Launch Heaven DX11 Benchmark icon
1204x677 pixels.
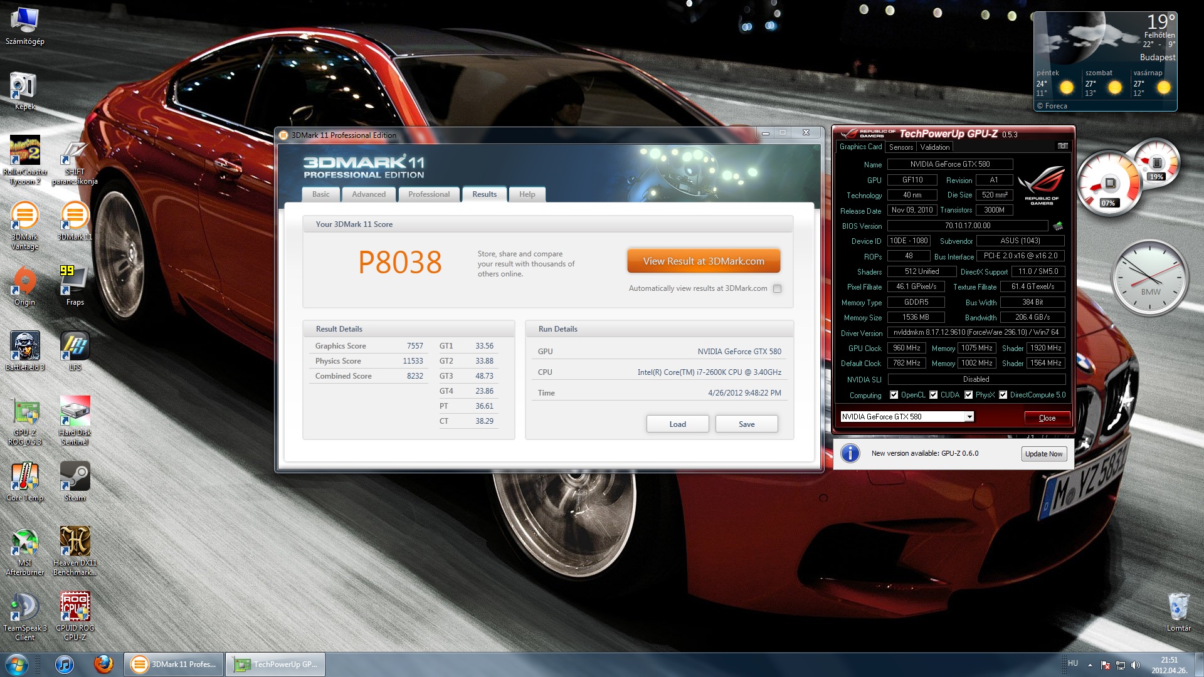coord(75,552)
